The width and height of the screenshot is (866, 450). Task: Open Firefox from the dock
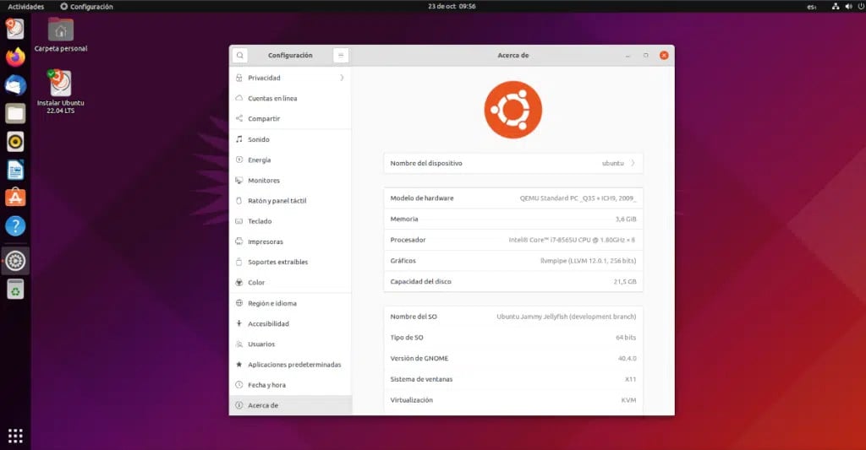(x=15, y=57)
